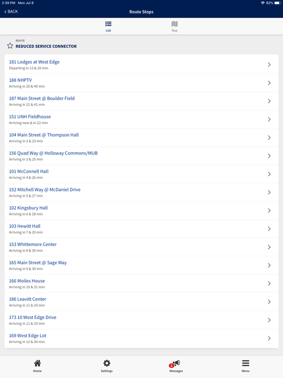Viewport: 283px width, 378px height.
Task: Select 101 McConnell Hall stop name
Action: [x=28, y=171]
